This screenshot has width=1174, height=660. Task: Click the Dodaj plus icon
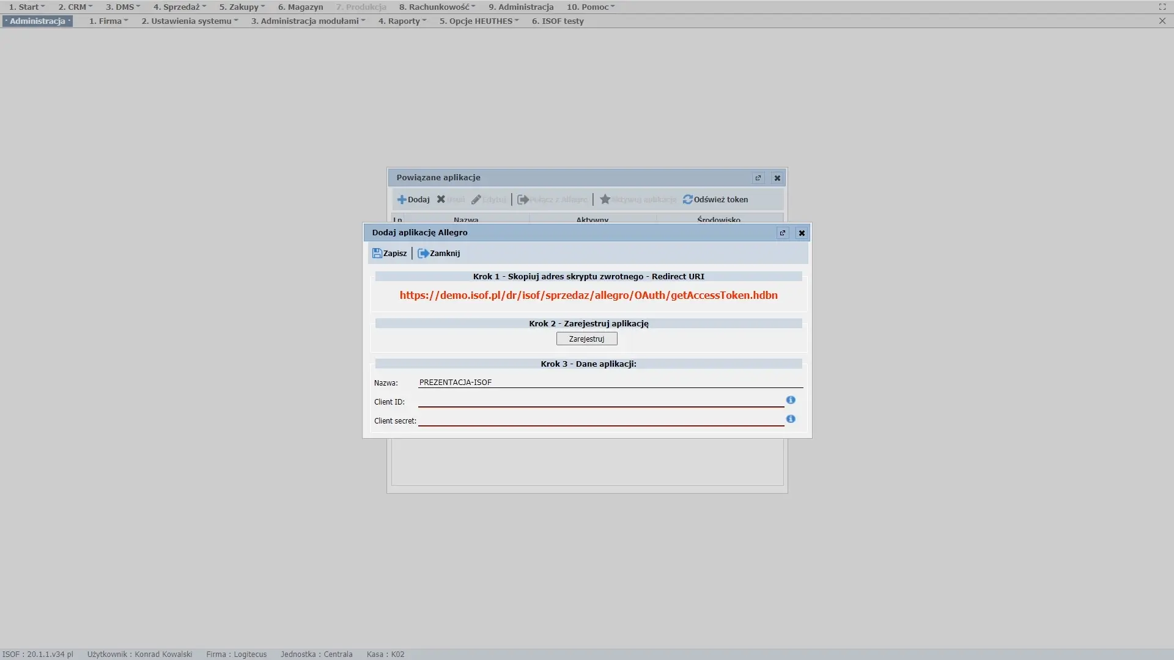pos(402,200)
